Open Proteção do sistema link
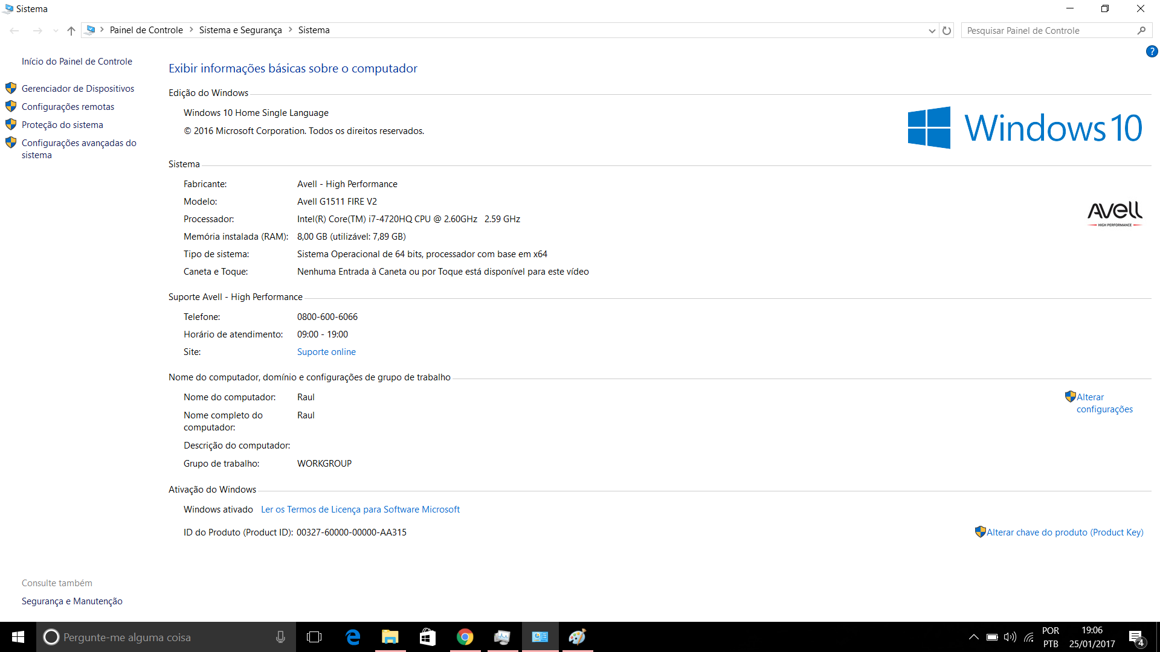 click(62, 124)
